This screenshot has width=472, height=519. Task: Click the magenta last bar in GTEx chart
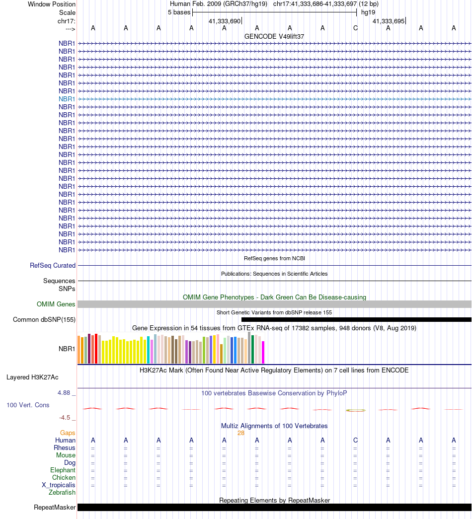pyautogui.click(x=263, y=353)
